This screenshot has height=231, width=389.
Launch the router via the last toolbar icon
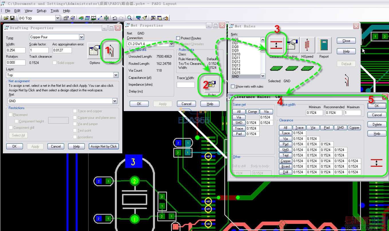coord(166,18)
